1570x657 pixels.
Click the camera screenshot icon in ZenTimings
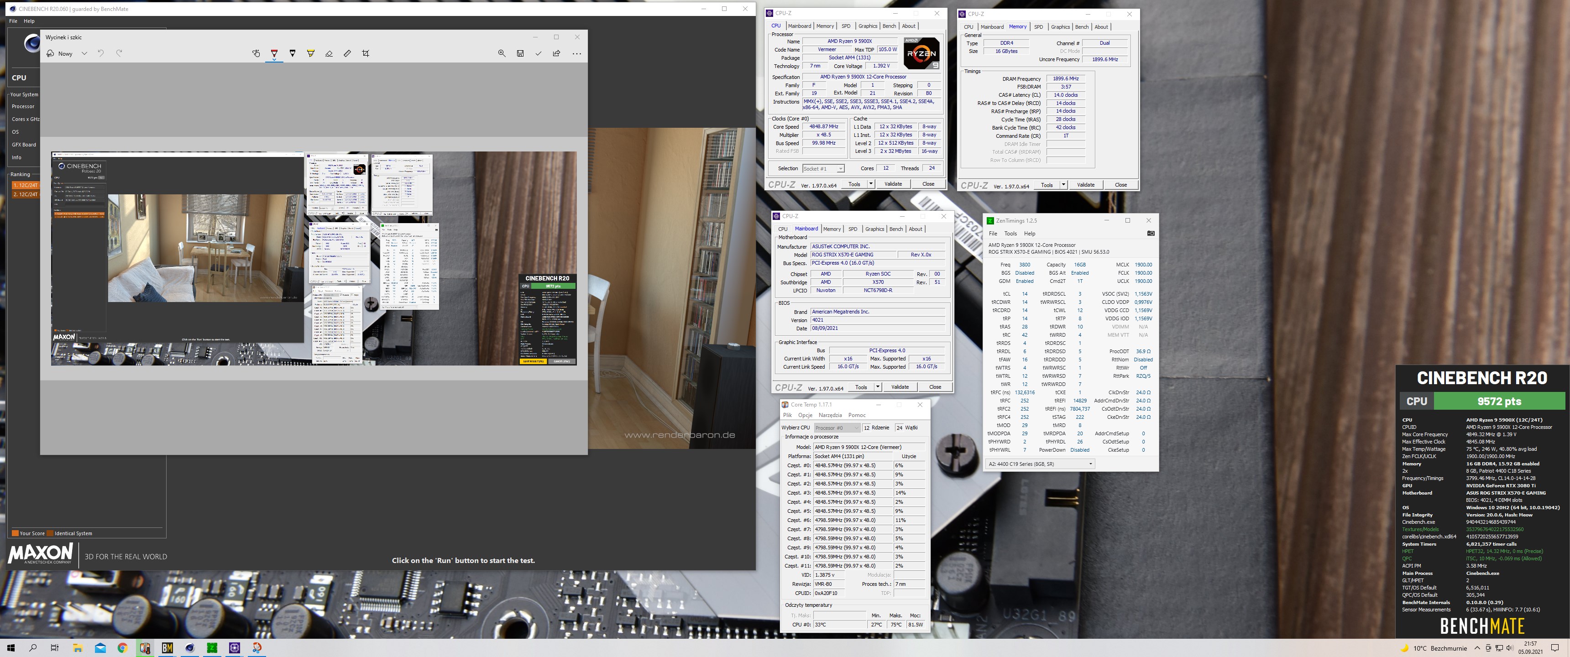tap(1151, 234)
